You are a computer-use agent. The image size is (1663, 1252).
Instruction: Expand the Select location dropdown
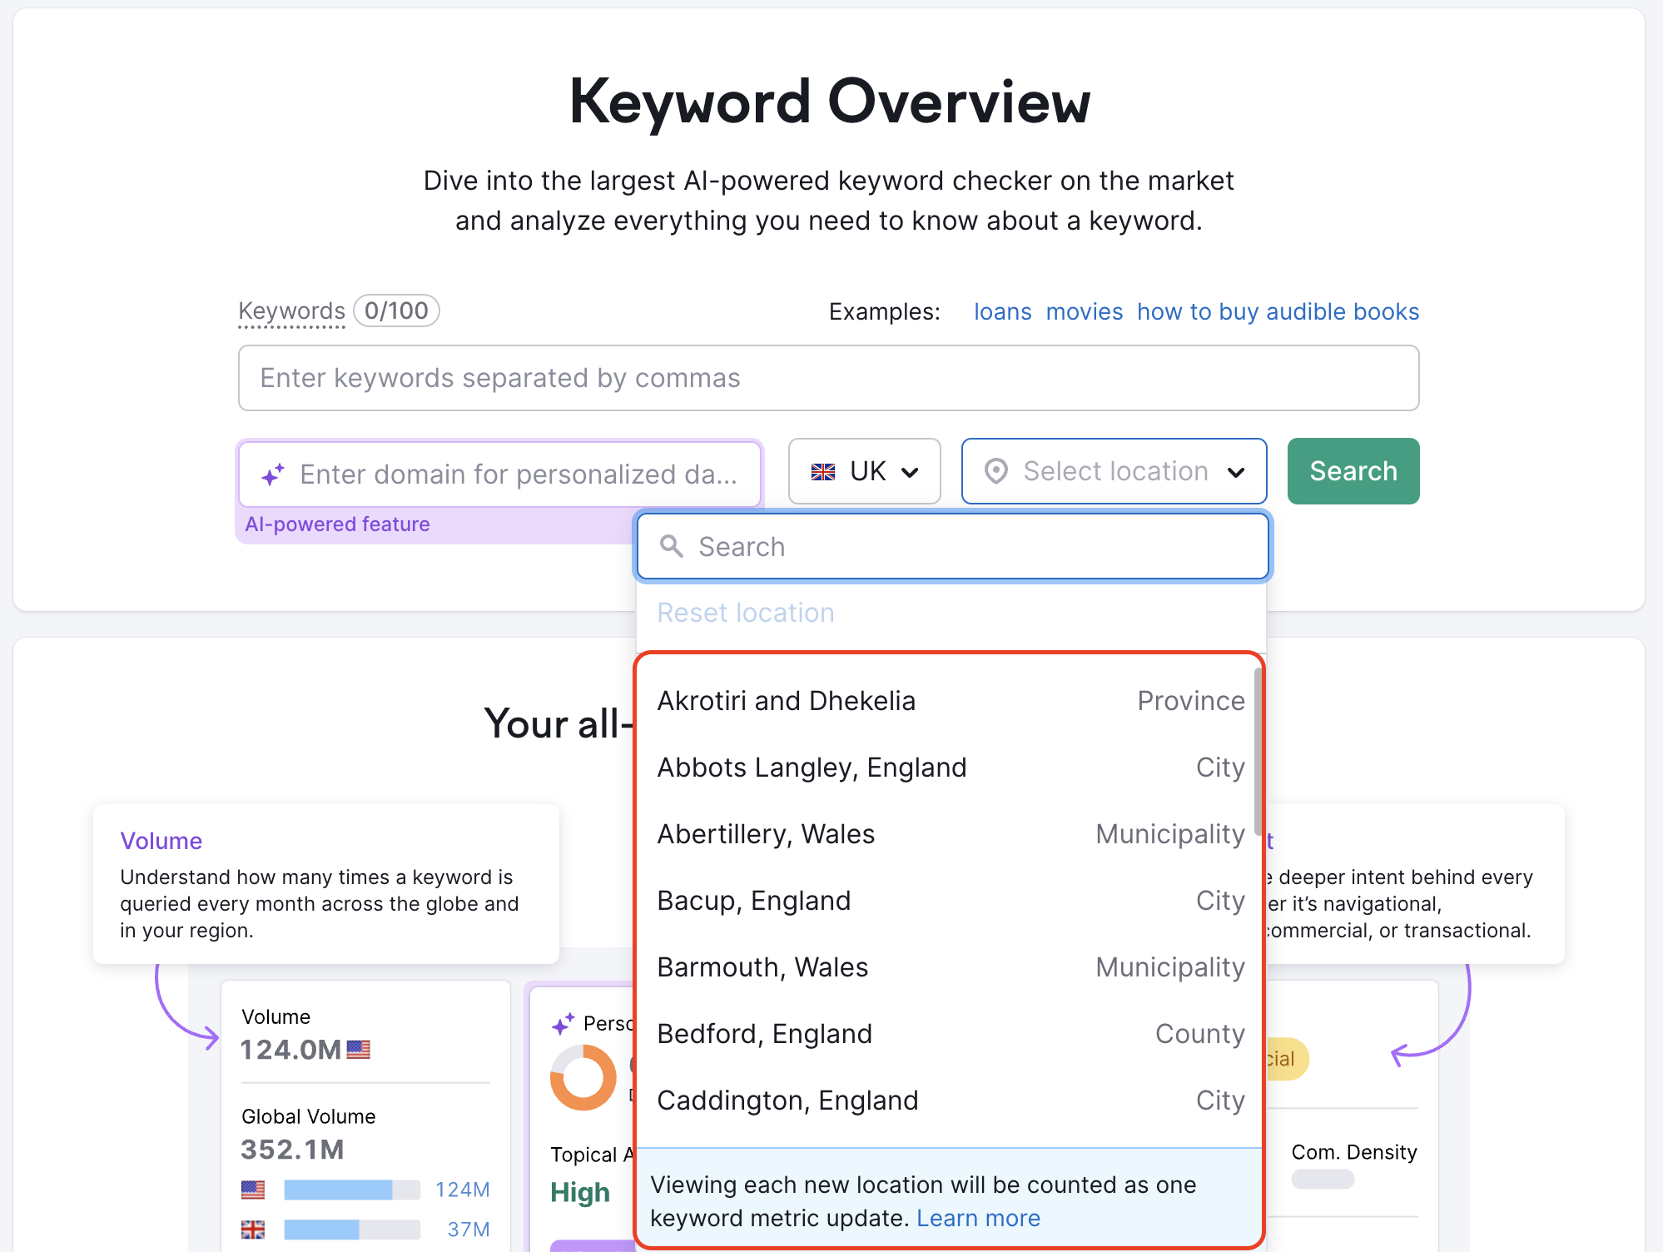pos(1113,471)
